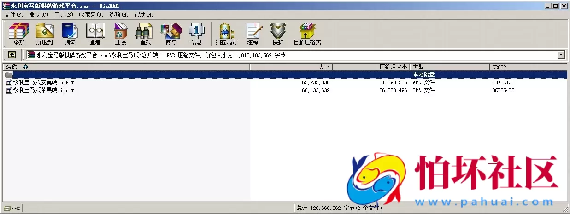Click the 删除 (Delete) toolbar icon
Image resolution: width=570 pixels, height=214 pixels.
(x=120, y=34)
